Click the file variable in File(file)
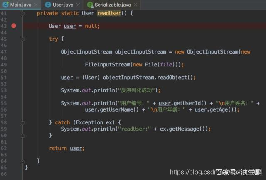266x180 pixels. click(x=166, y=65)
